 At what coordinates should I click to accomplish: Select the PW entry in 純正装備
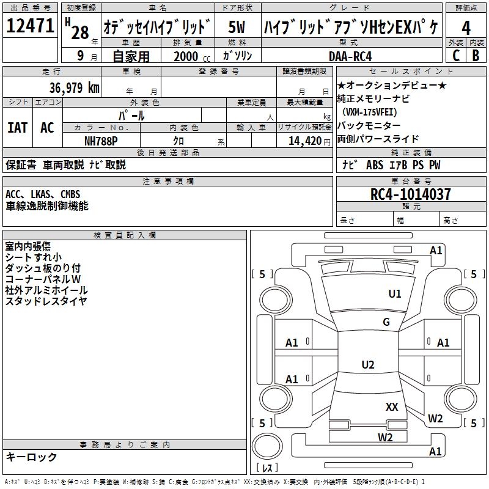tap(435, 165)
